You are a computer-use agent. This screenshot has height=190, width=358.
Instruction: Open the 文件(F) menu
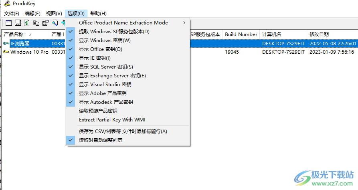click(11, 14)
